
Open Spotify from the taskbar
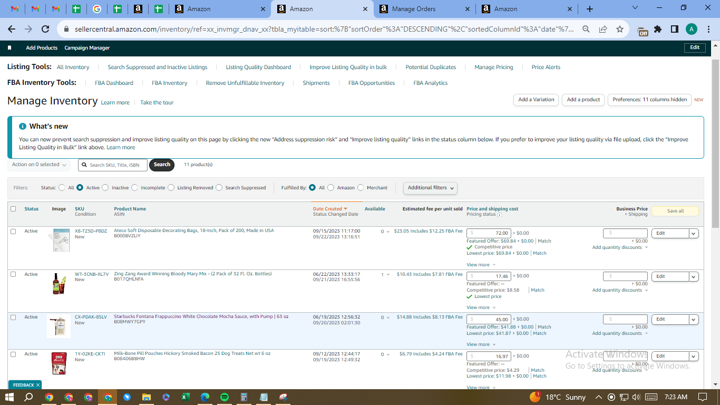[224, 397]
